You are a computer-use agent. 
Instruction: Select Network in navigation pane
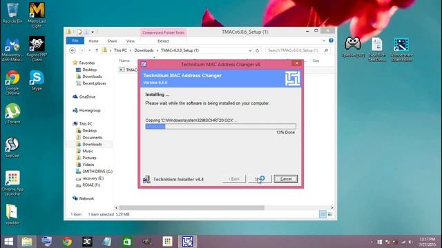click(86, 198)
